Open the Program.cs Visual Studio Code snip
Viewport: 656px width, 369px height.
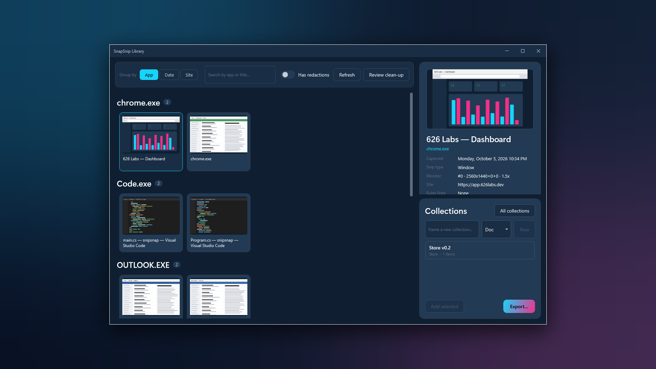point(219,223)
